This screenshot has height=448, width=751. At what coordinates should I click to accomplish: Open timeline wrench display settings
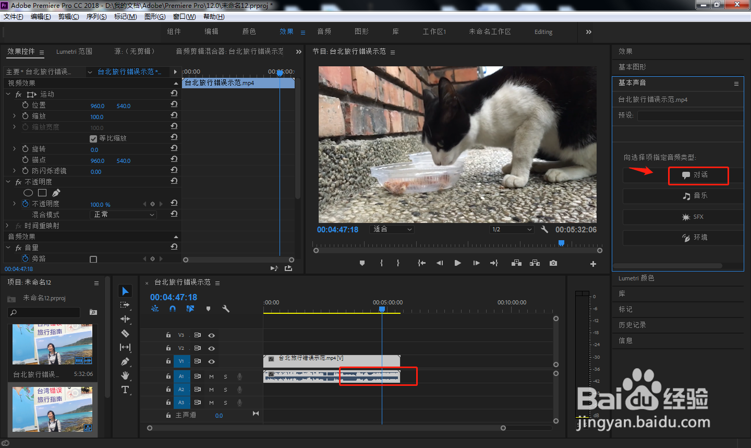pos(226,309)
